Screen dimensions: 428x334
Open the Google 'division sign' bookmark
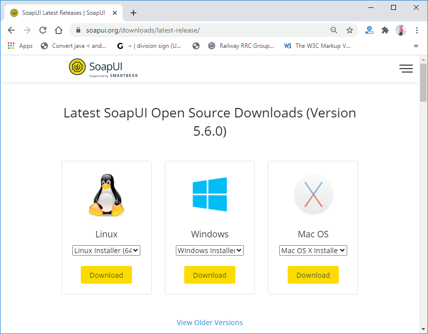click(149, 46)
